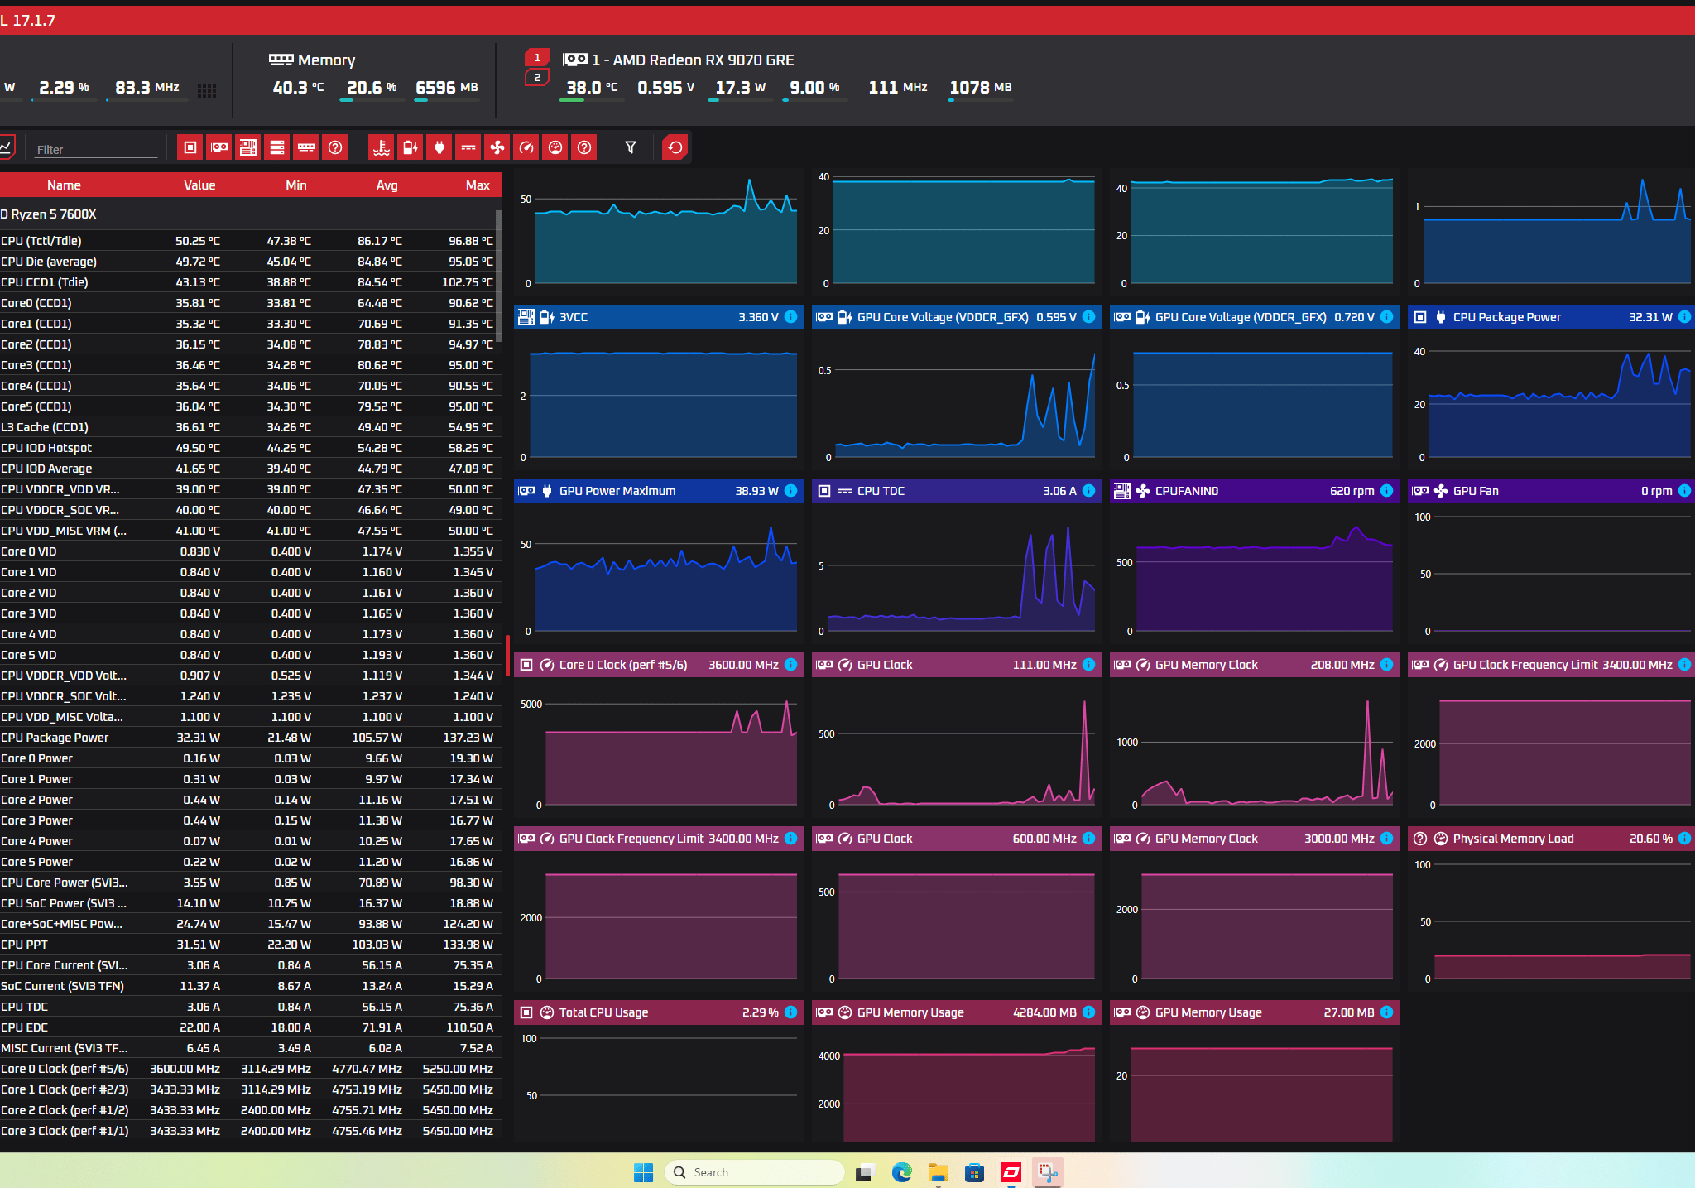
Task: Click the other-readings question-mark icon beside usage filter
Action: point(584,147)
